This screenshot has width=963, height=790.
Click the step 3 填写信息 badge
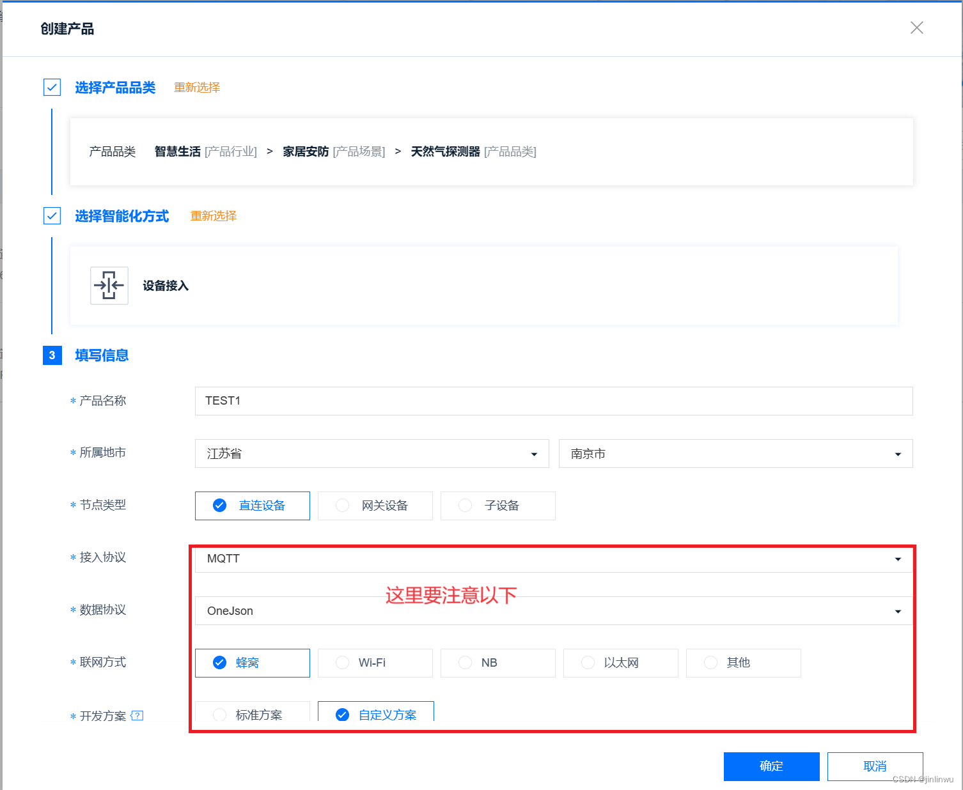point(52,355)
